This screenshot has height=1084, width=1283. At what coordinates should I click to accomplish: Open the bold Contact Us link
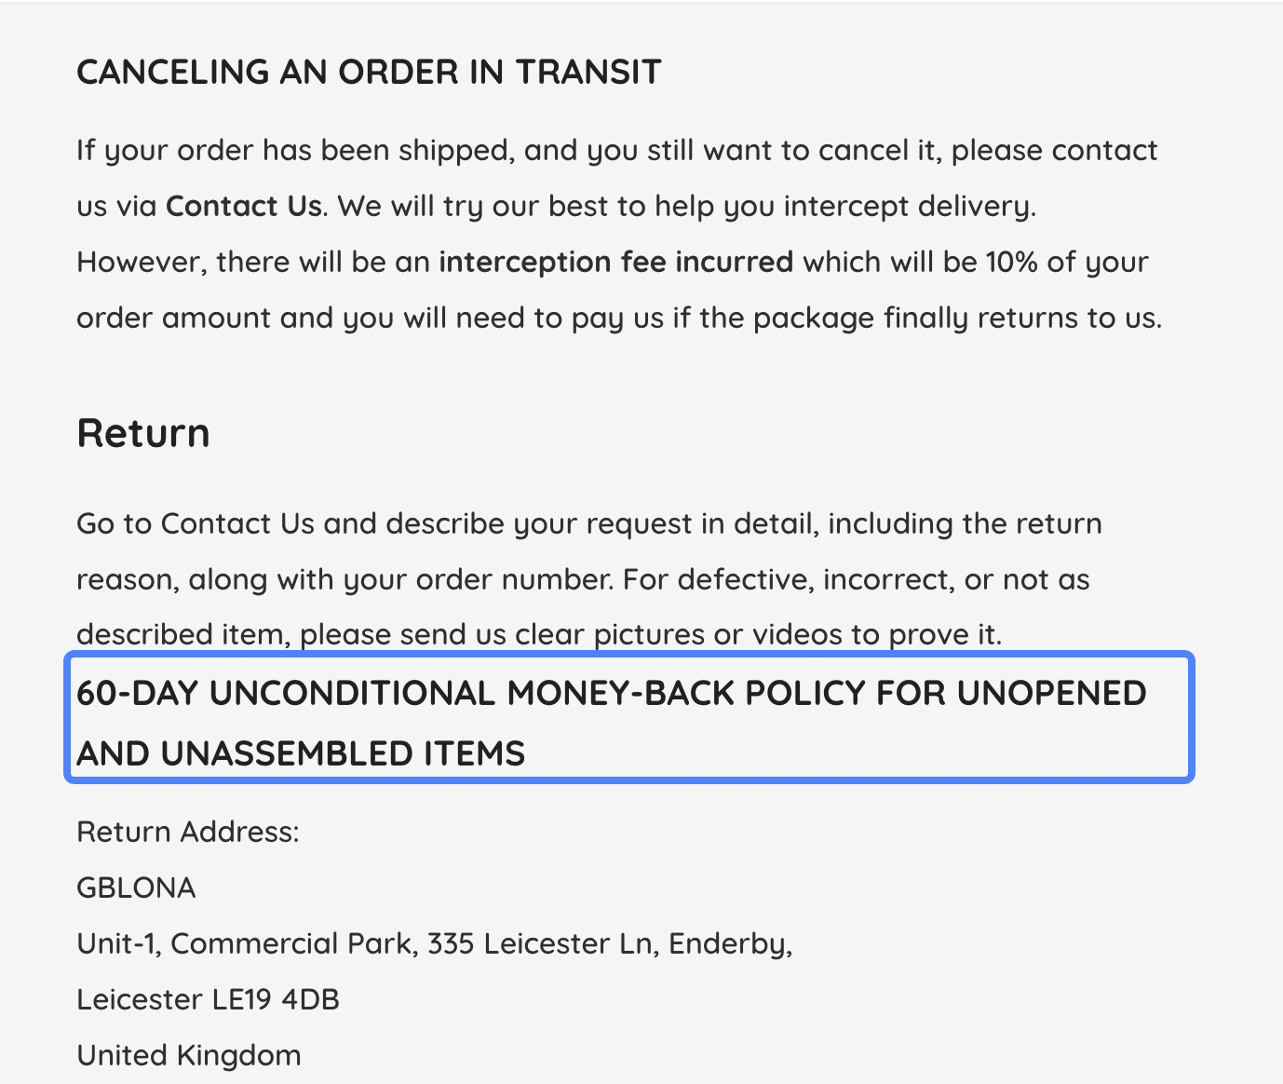[243, 206]
